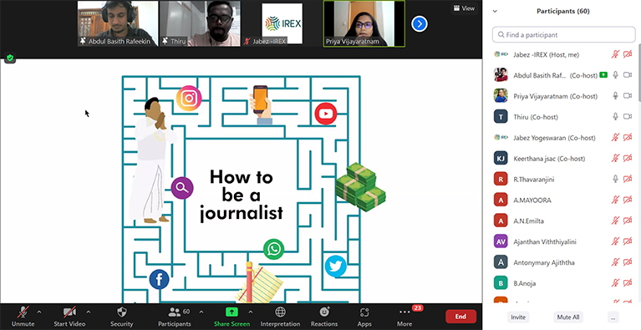Click camera-off icon for Antonymary Ajiththa
This screenshot has width=641, height=330.
pyautogui.click(x=628, y=262)
